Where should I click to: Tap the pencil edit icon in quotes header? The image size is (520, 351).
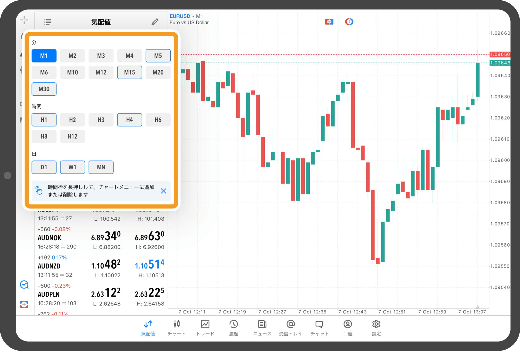click(155, 22)
